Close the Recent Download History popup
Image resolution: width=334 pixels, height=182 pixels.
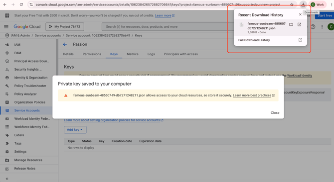[x=300, y=14]
